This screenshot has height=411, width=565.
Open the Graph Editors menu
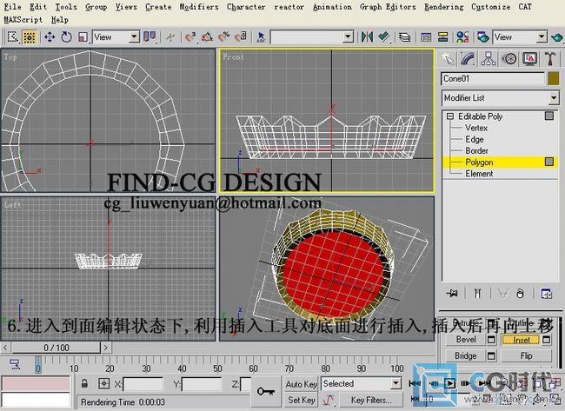coord(388,7)
